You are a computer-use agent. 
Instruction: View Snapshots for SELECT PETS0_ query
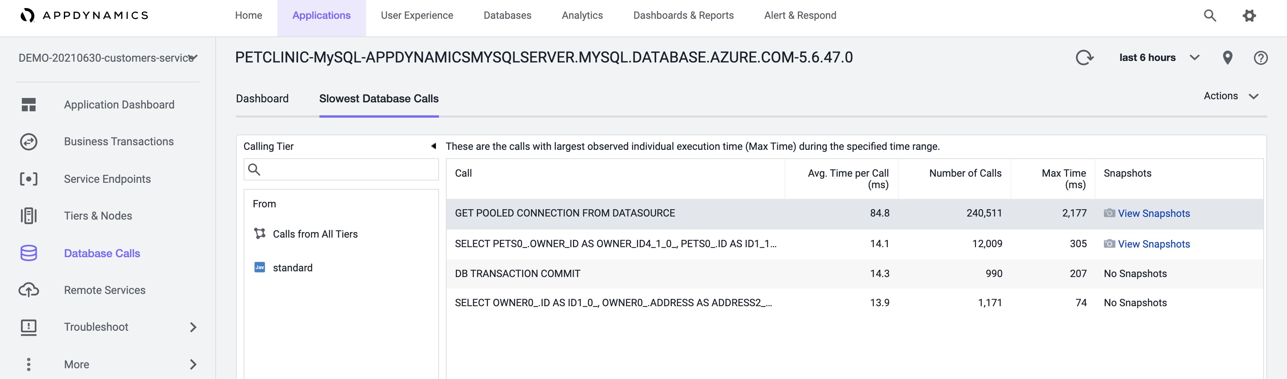click(1154, 244)
